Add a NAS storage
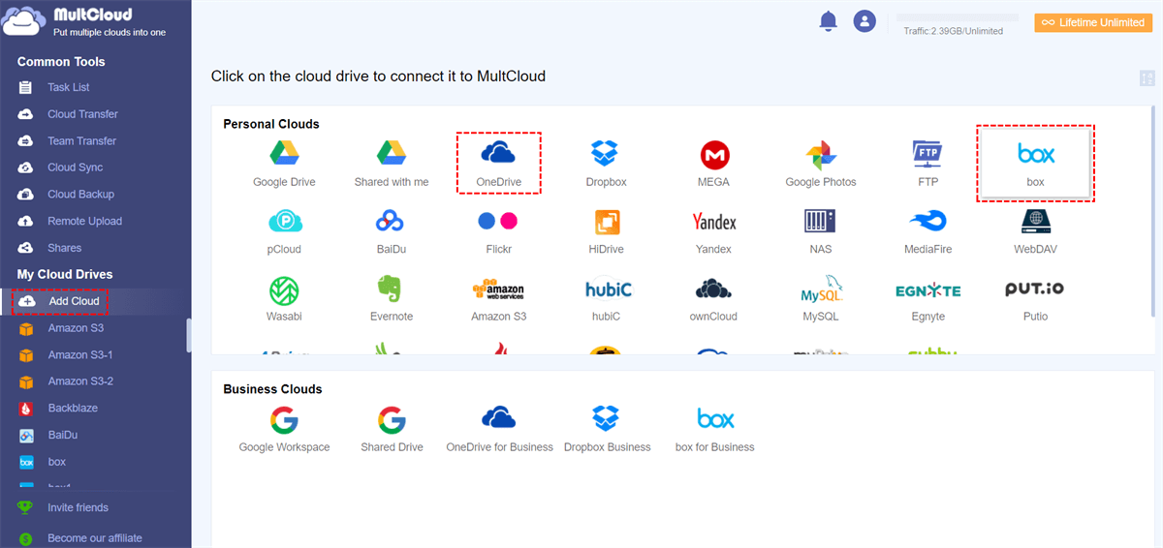The height and width of the screenshot is (548, 1163). point(820,230)
